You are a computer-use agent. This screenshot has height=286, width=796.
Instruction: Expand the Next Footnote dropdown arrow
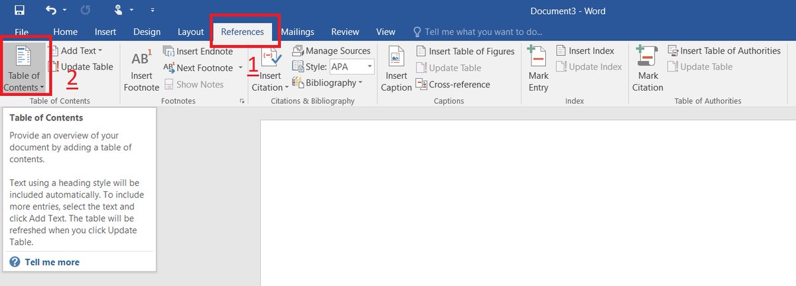tap(241, 68)
